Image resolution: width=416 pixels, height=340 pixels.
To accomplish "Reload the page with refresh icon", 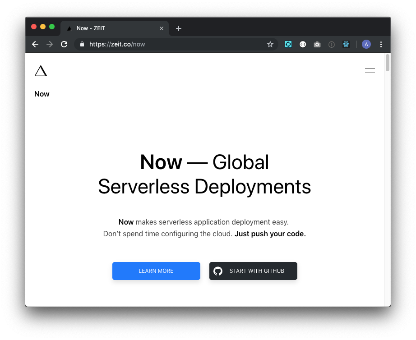I will tap(64, 44).
